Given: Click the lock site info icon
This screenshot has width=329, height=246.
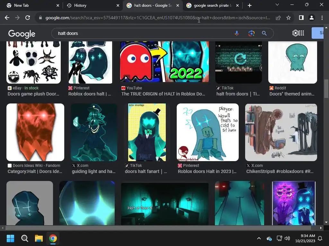Looking at the screenshot, I should pos(40,18).
